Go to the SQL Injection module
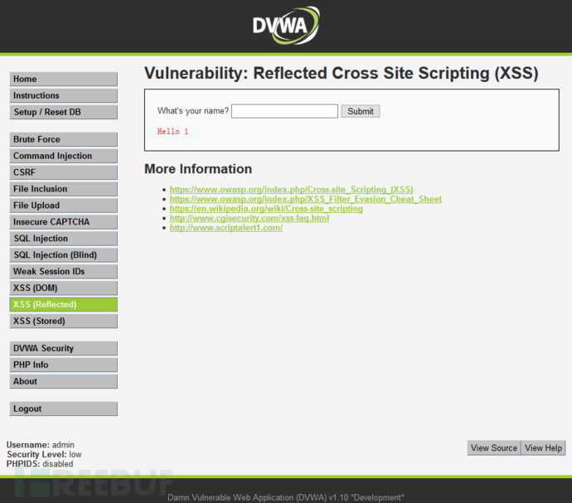 (64, 239)
